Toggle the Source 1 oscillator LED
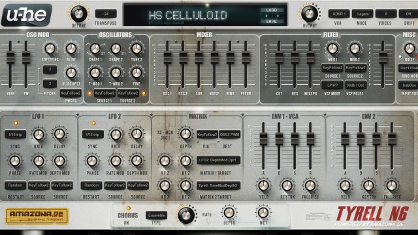This screenshot has width=418, height=235. 89,93
